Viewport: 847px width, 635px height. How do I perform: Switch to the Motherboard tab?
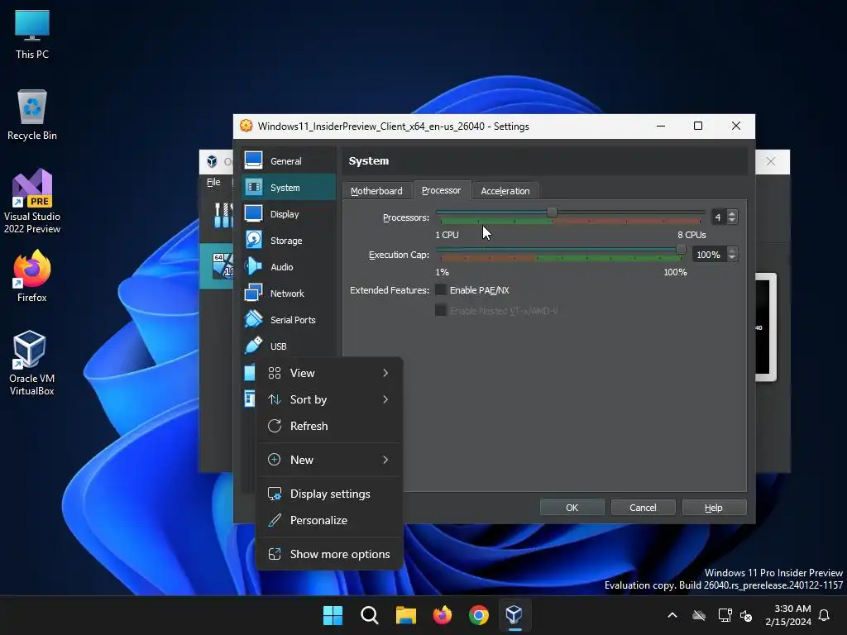376,191
